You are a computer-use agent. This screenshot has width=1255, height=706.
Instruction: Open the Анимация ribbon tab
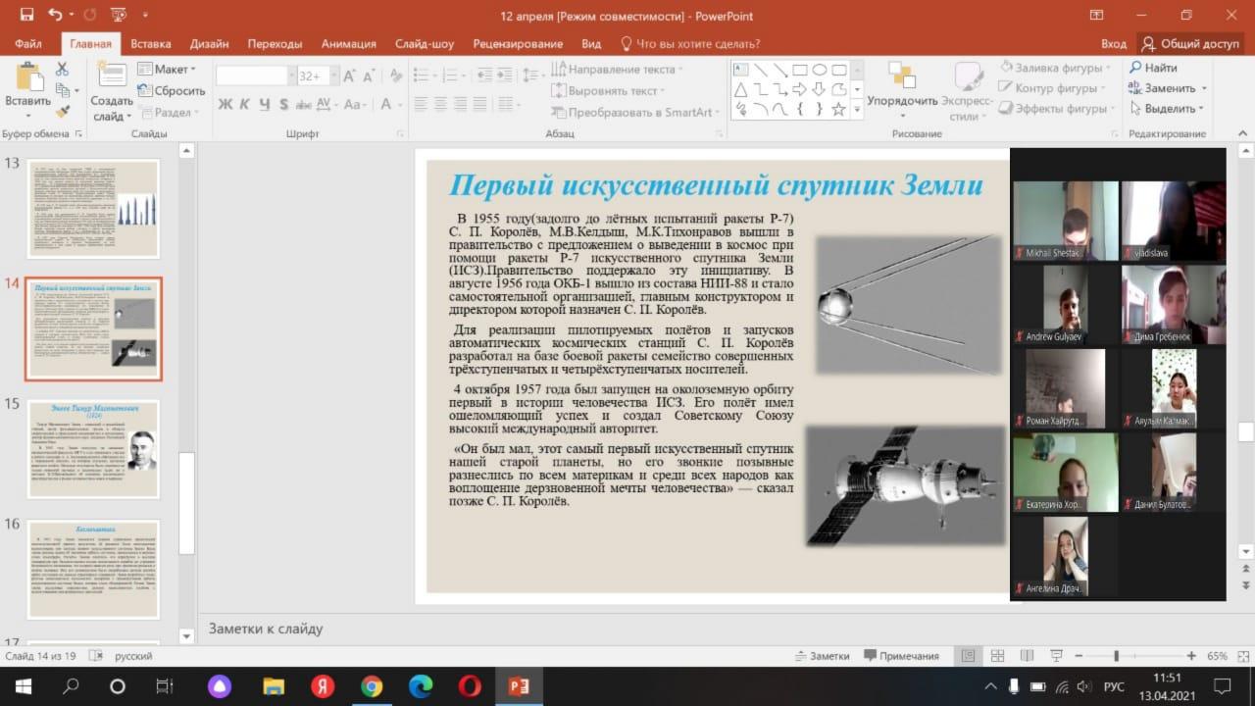pyautogui.click(x=348, y=44)
